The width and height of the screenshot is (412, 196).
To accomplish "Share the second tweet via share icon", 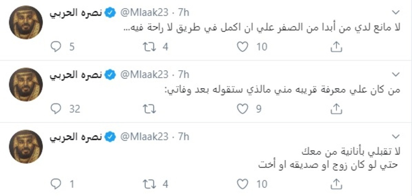I will tap(336, 109).
